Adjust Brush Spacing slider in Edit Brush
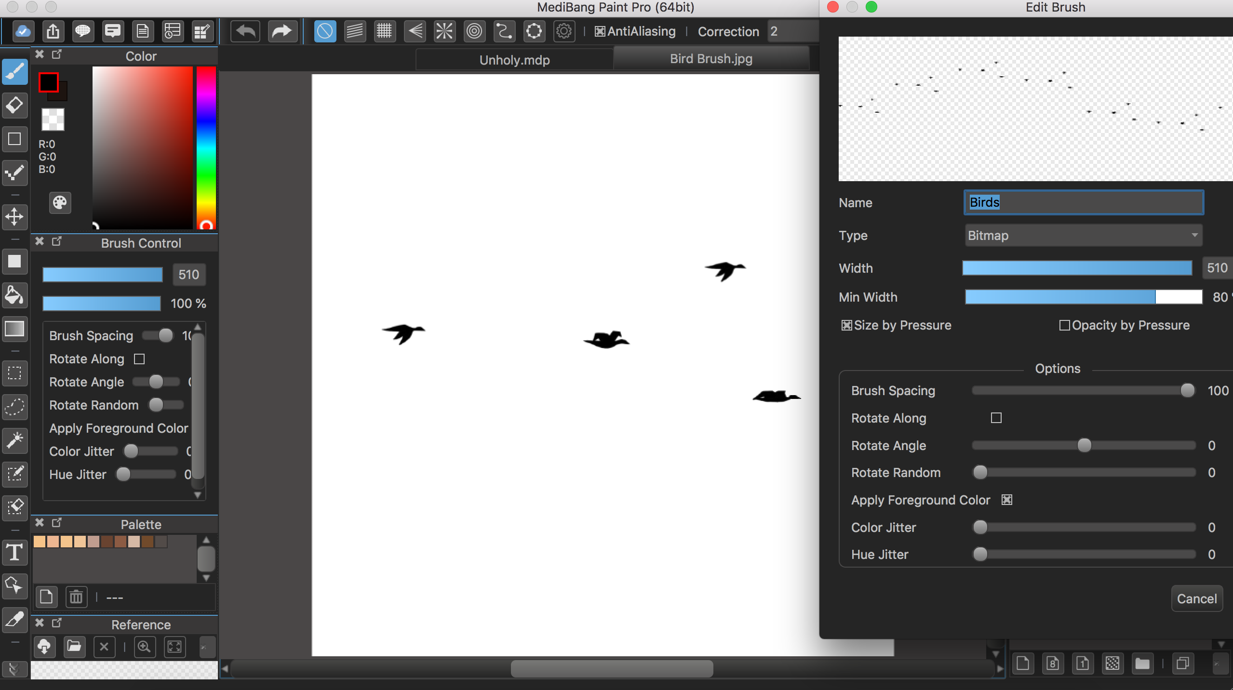The image size is (1233, 690). click(1084, 391)
